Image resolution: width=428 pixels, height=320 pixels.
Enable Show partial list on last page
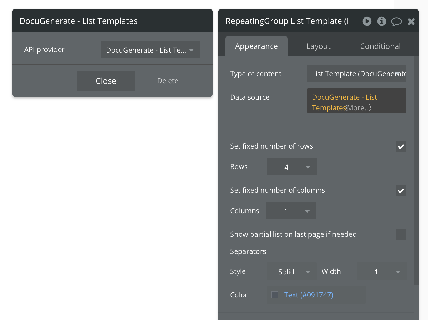point(401,235)
